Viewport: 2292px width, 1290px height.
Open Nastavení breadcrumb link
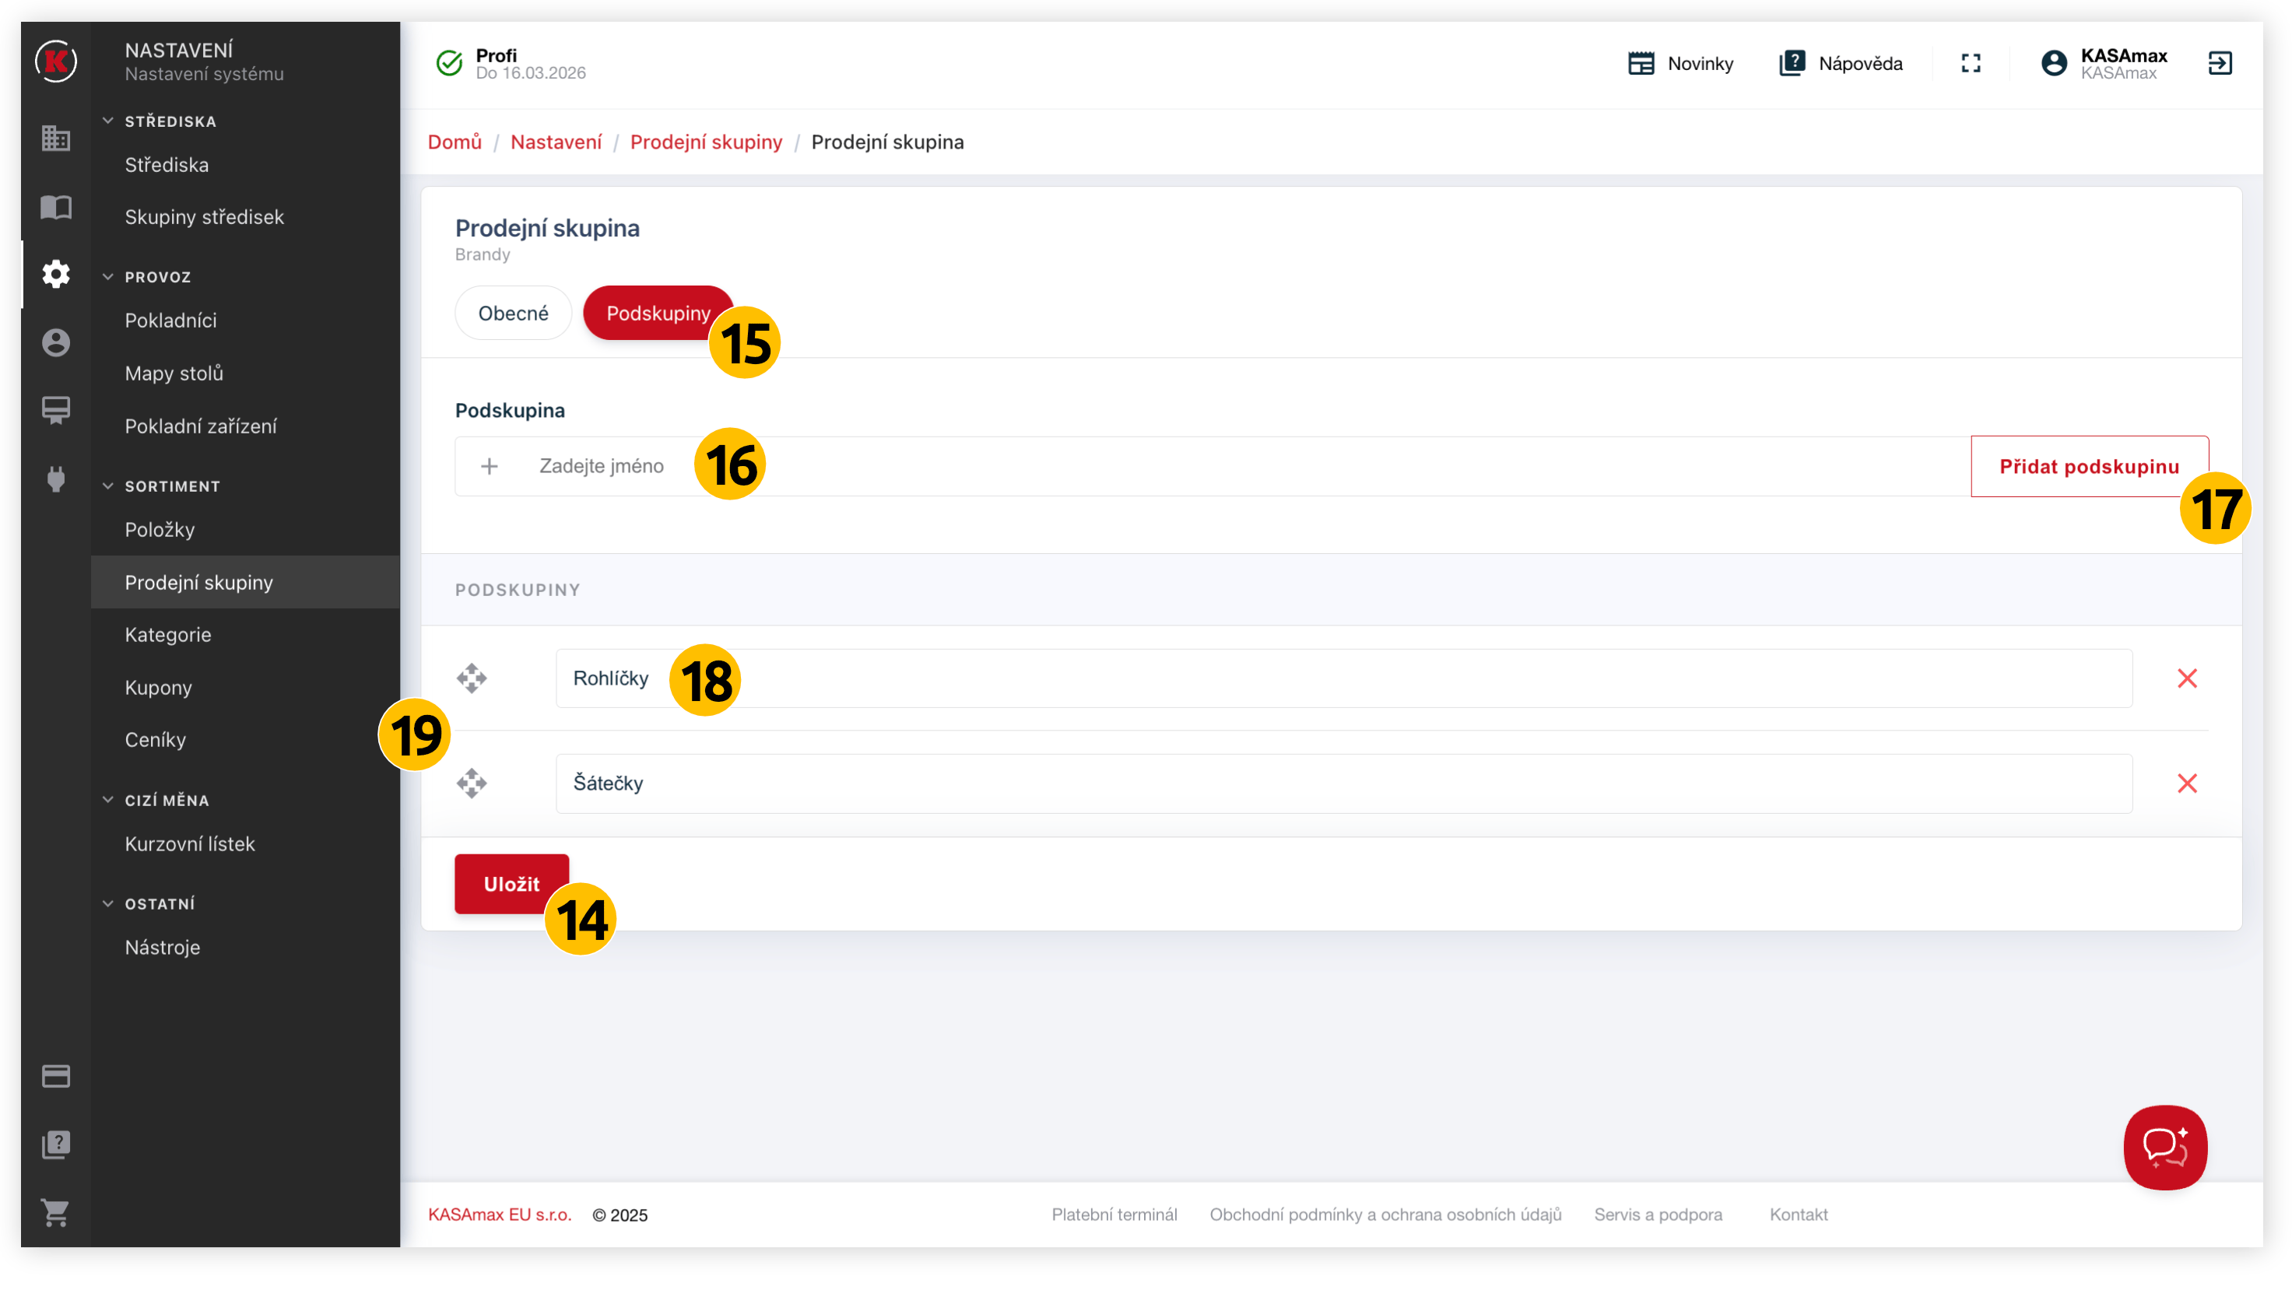(556, 142)
